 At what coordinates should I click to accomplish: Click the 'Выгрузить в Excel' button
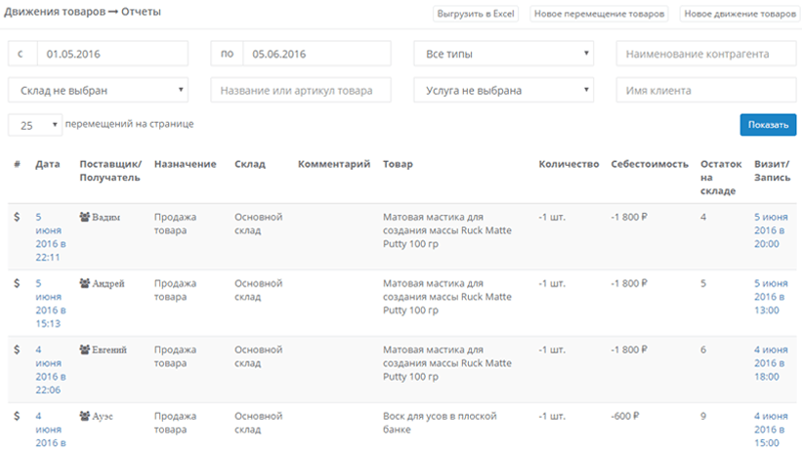click(476, 14)
